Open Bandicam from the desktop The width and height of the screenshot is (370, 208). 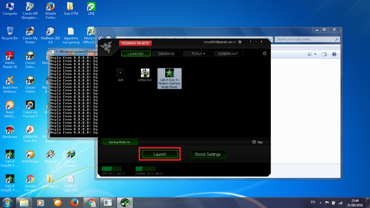(10, 132)
